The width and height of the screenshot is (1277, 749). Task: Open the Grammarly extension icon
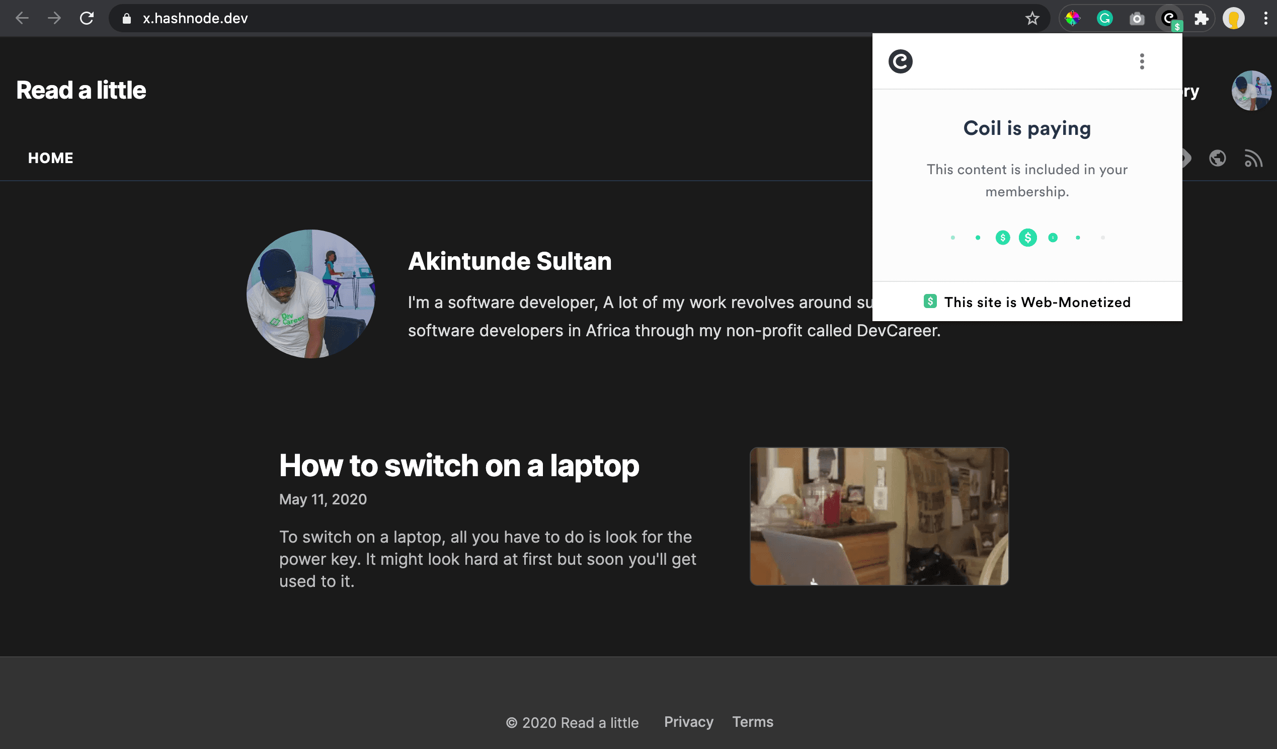(x=1104, y=19)
